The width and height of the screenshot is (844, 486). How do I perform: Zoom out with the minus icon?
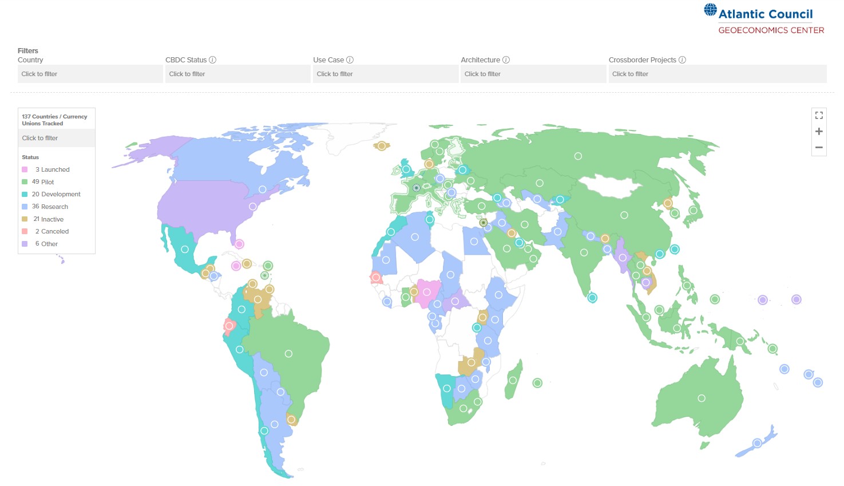(819, 148)
